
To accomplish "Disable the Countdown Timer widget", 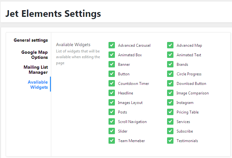I will [112, 83].
